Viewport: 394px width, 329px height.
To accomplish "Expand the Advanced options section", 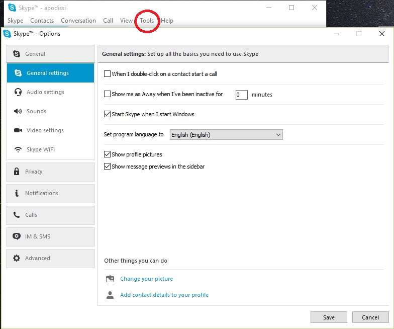I will point(50,259).
